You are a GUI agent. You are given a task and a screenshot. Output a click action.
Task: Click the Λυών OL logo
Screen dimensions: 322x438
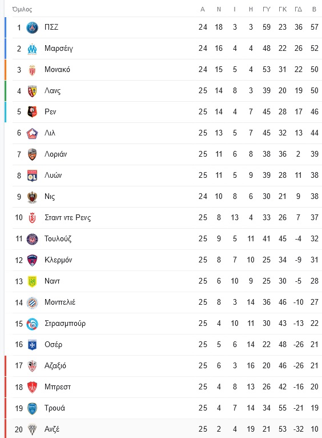point(32,176)
